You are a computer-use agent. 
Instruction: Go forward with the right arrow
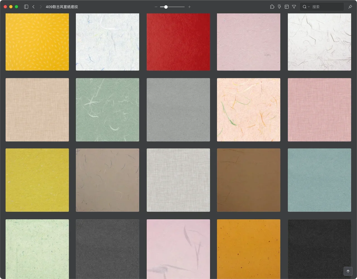tap(40, 7)
